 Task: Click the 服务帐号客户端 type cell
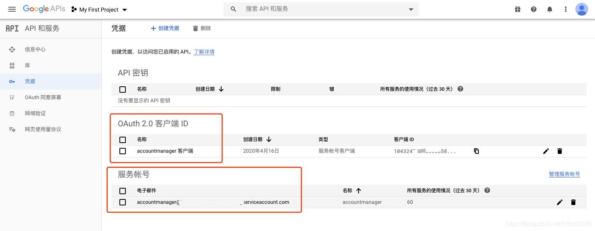coord(337,151)
